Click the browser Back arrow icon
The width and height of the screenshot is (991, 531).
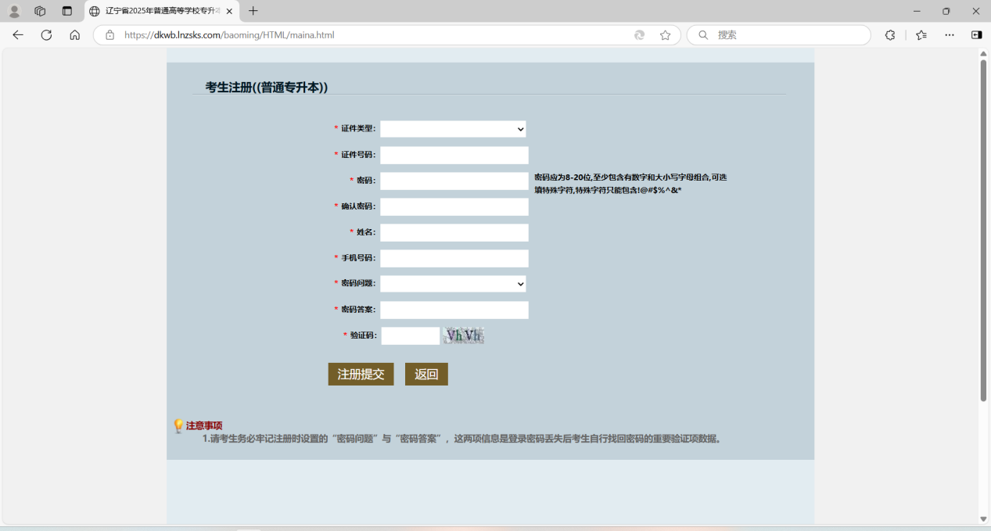click(18, 35)
